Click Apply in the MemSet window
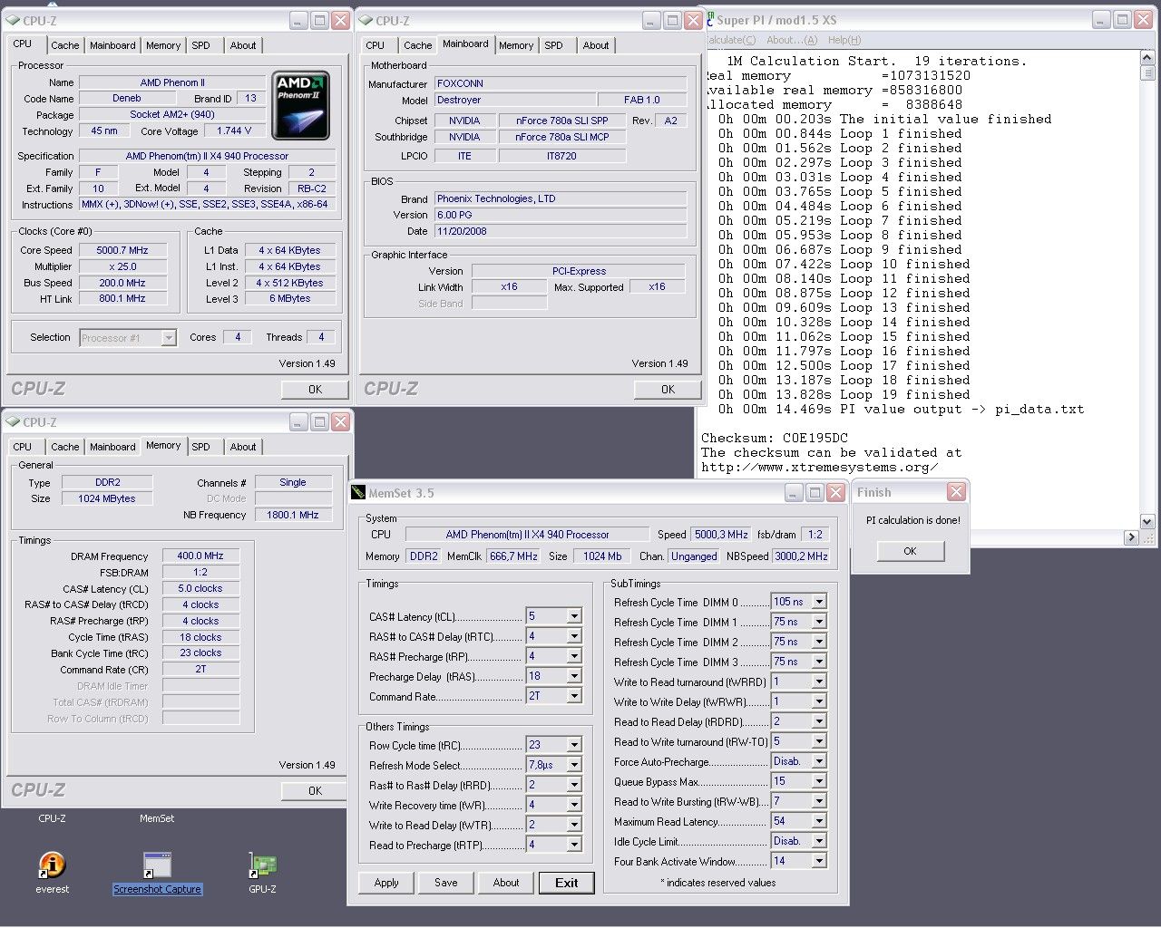 (x=386, y=883)
